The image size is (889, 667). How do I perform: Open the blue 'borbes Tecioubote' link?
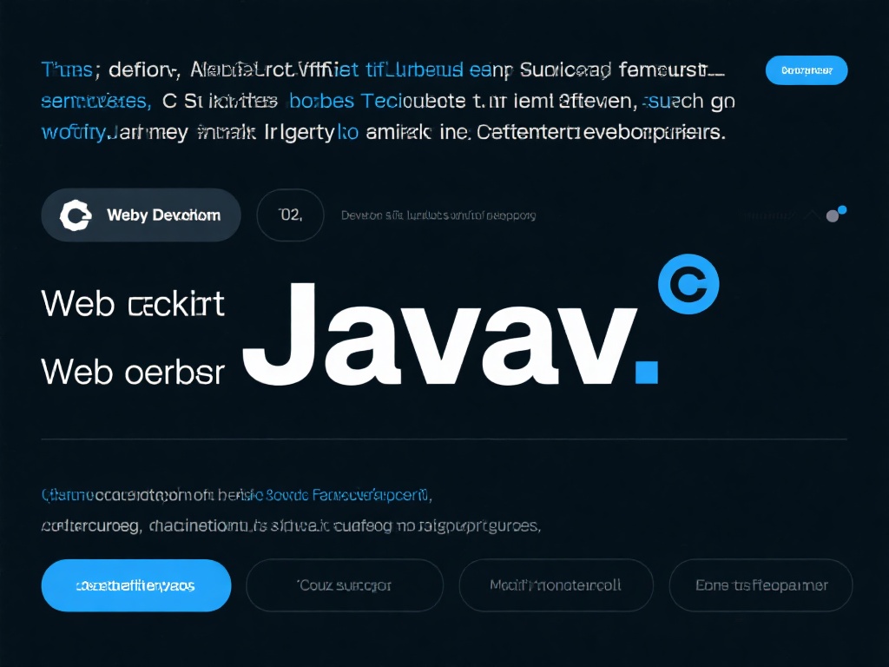tap(378, 101)
